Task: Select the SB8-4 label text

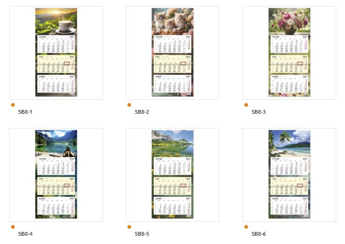Action: click(x=25, y=234)
